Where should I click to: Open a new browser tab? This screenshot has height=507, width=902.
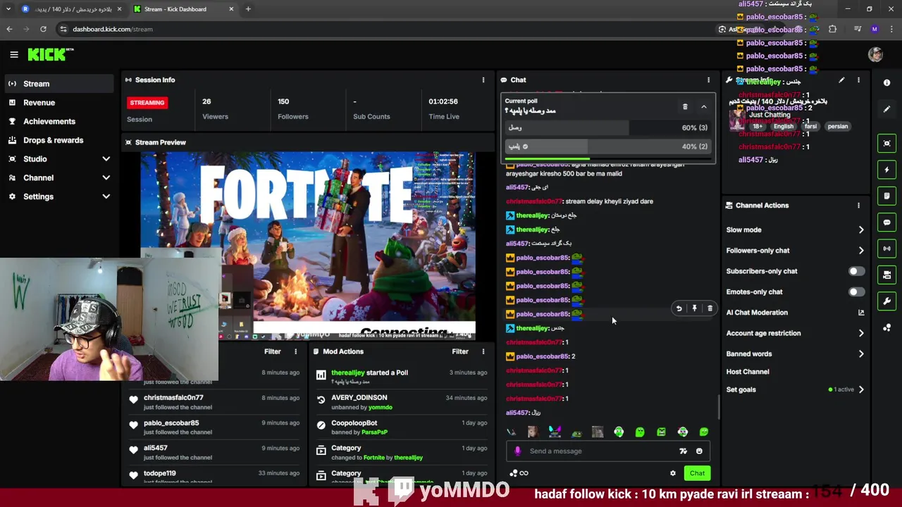(x=248, y=9)
